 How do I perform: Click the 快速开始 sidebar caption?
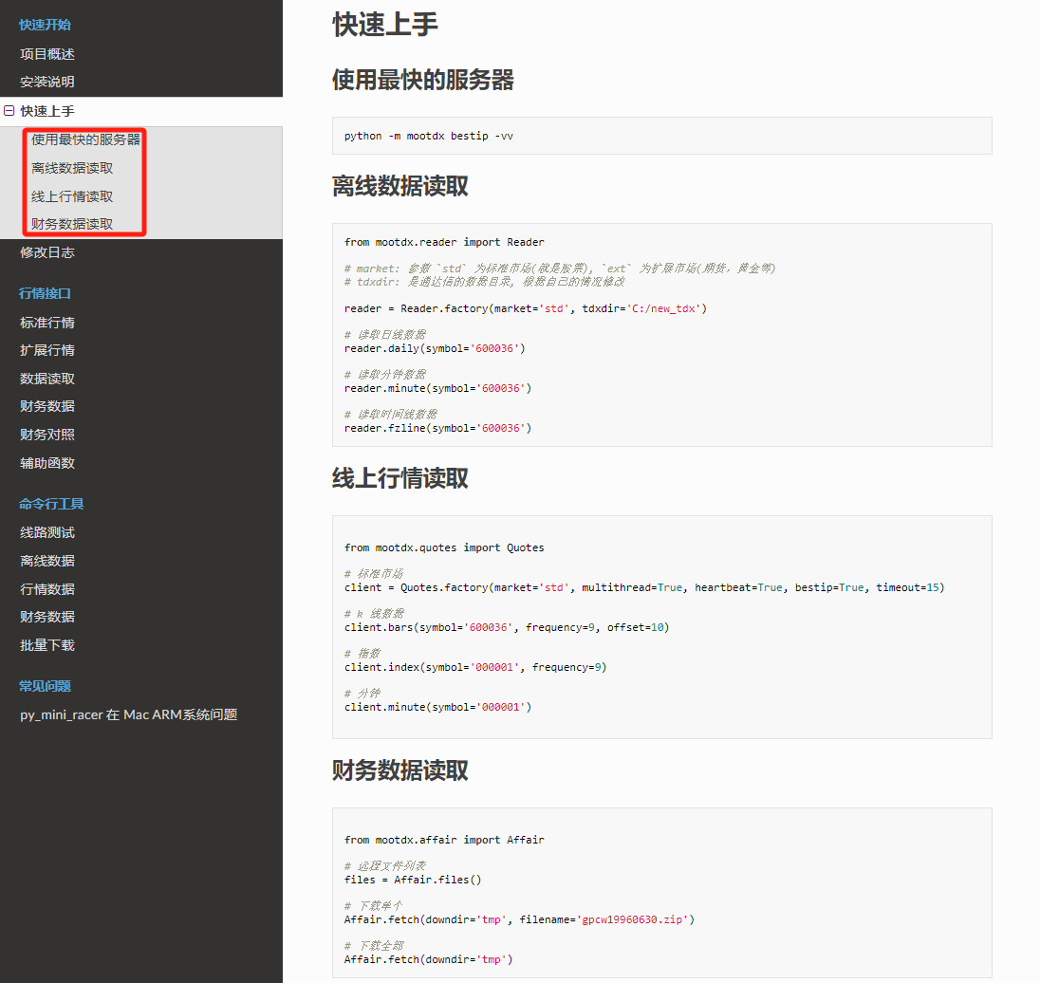pos(46,25)
